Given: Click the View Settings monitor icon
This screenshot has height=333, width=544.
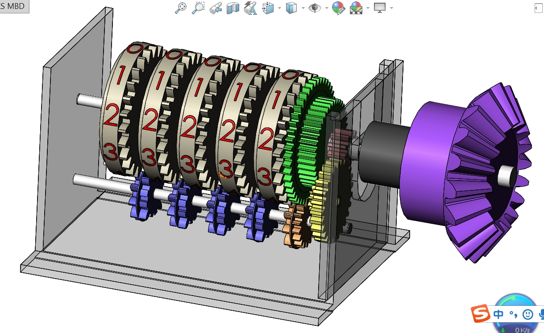Looking at the screenshot, I should (x=380, y=8).
